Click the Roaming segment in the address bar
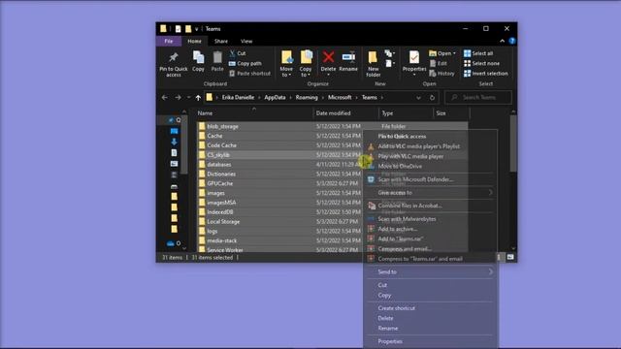 coord(307,97)
